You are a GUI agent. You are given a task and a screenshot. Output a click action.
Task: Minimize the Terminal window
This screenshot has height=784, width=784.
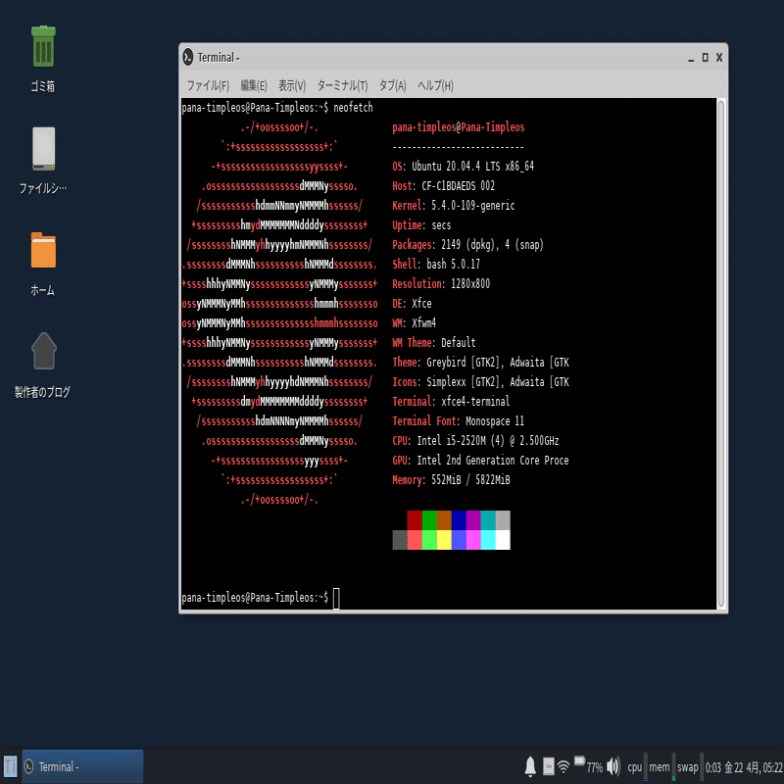tap(691, 58)
